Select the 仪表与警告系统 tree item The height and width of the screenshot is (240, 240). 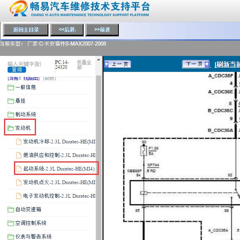[x=33, y=236]
